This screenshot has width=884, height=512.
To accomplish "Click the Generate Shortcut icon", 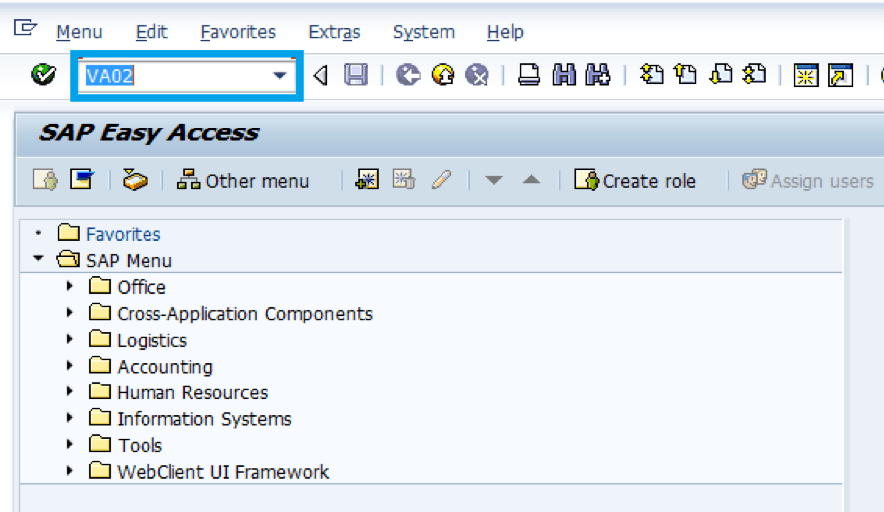I will pyautogui.click(x=840, y=75).
